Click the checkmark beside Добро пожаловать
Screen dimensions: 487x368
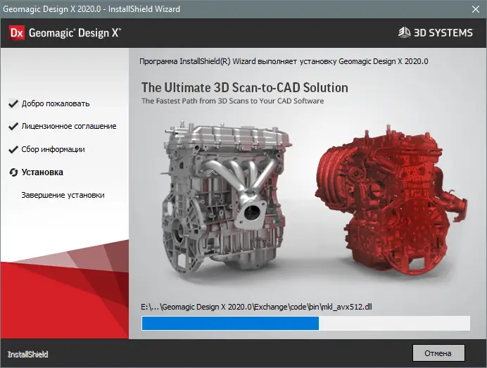tap(13, 103)
